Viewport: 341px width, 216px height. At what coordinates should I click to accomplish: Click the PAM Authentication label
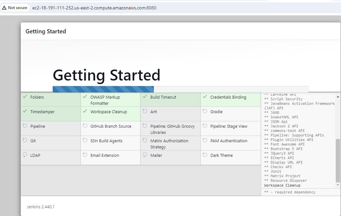coord(229,141)
